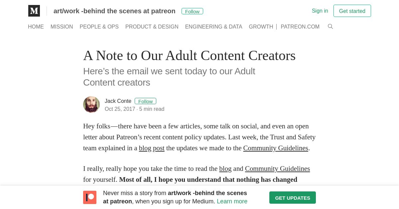
Task: Click the Jack Conte author name
Action: tap(118, 101)
